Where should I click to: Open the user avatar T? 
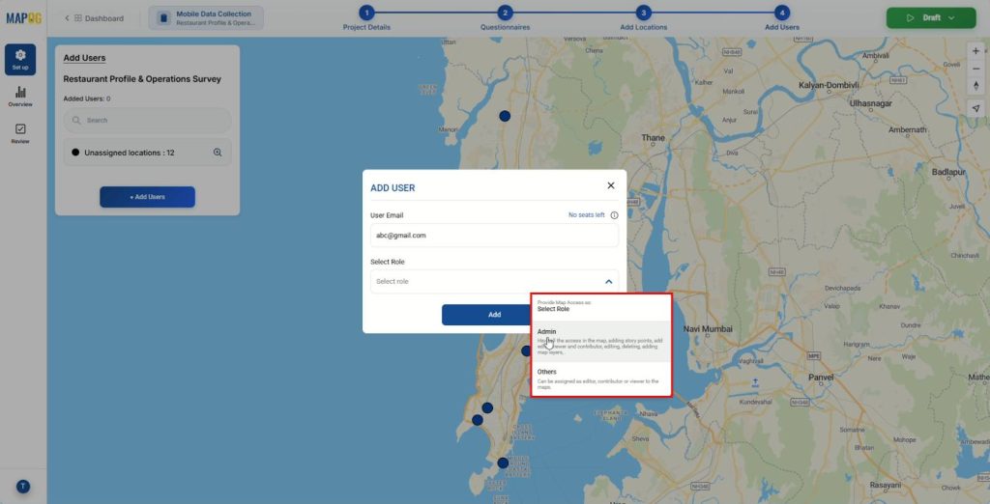(23, 487)
